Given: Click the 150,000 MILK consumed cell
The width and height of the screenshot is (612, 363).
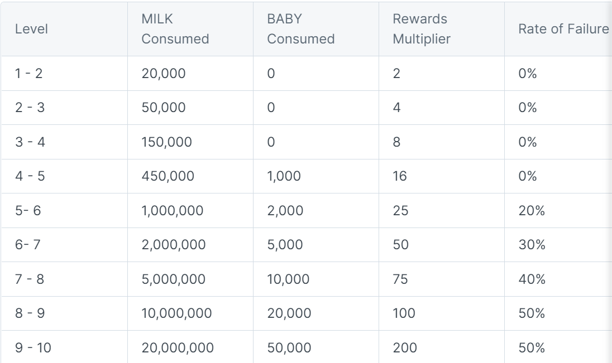Looking at the screenshot, I should (167, 142).
